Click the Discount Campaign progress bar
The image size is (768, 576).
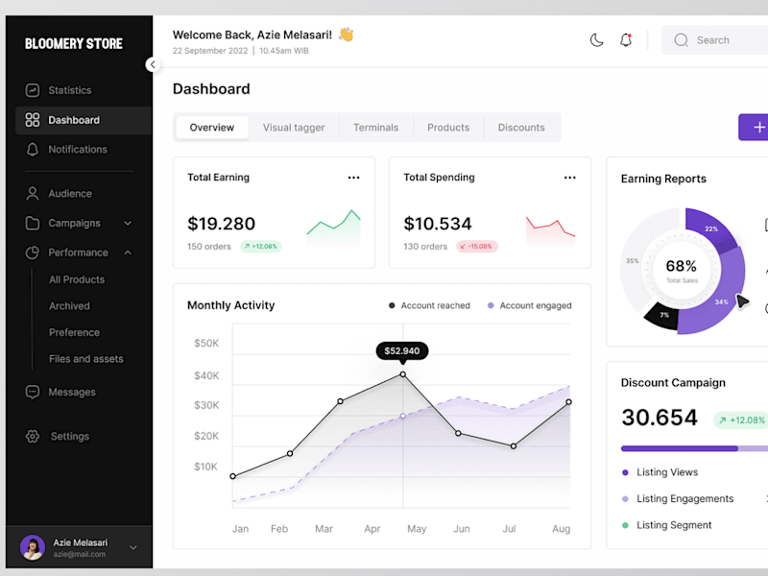694,448
